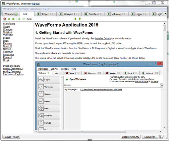
Task: Click horizontal scrollbar right arrow
Action: pyautogui.click(x=161, y=132)
